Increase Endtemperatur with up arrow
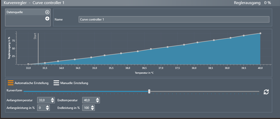Image resolution: width=280 pixels, height=119 pixels. pyautogui.click(x=97, y=99)
